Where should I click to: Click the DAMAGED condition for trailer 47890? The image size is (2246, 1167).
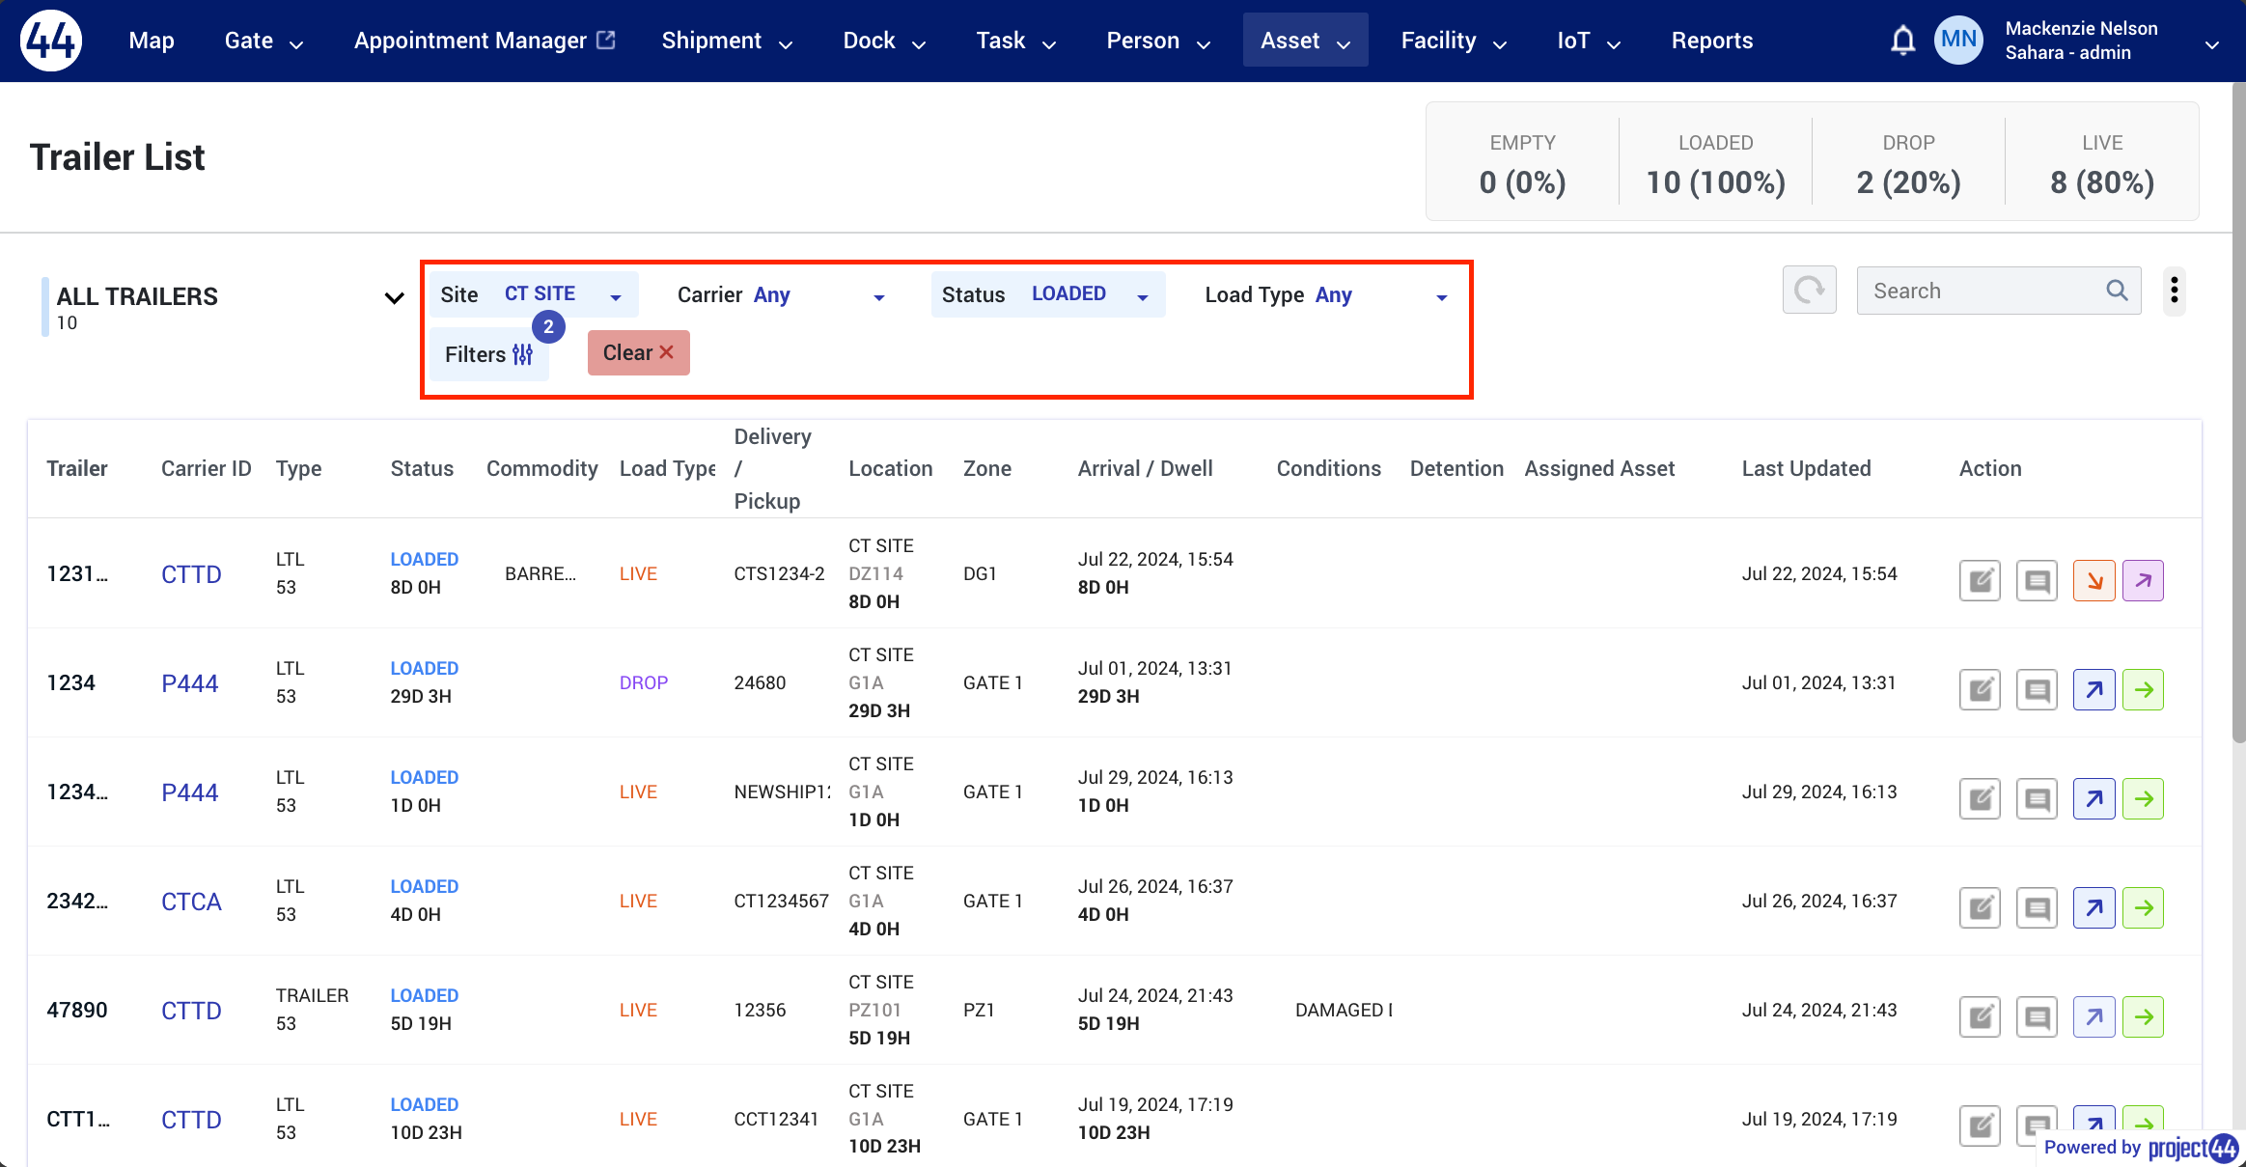pyautogui.click(x=1344, y=1011)
